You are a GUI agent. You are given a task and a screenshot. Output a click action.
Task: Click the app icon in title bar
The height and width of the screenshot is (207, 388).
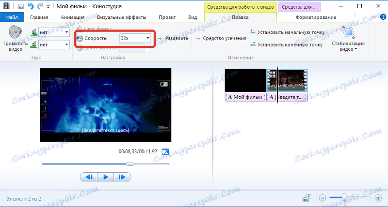6,6
